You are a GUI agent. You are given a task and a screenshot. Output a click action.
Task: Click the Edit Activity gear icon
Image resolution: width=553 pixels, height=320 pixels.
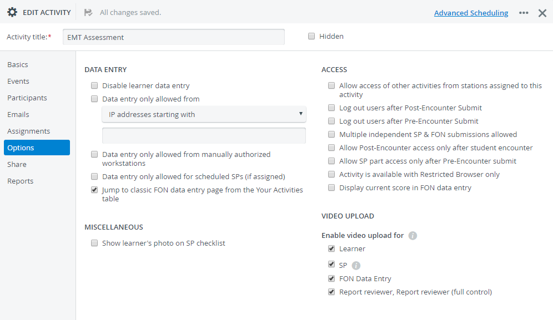pos(12,12)
